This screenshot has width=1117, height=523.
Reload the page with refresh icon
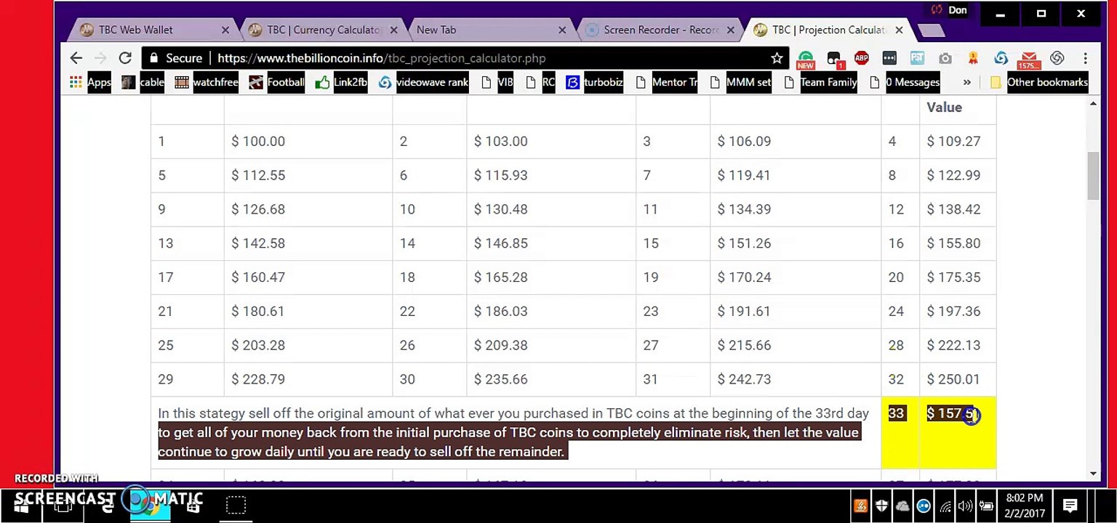tap(125, 58)
